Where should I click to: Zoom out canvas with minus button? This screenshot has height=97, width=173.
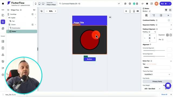pyautogui.click(x=47, y=11)
